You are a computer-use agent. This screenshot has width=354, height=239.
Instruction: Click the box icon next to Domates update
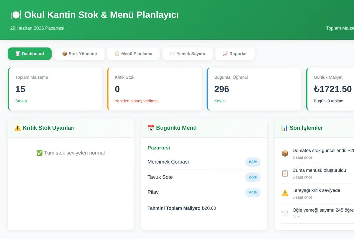coord(285,154)
